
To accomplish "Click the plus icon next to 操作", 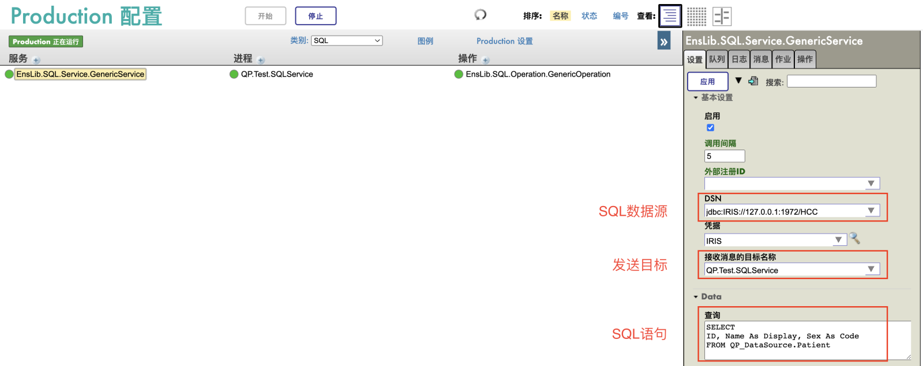I will 486,60.
